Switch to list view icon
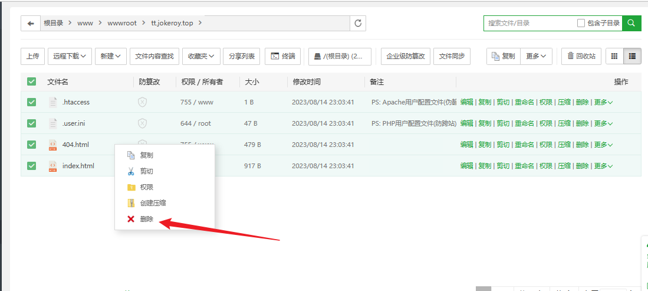The height and width of the screenshot is (291, 648). (632, 56)
